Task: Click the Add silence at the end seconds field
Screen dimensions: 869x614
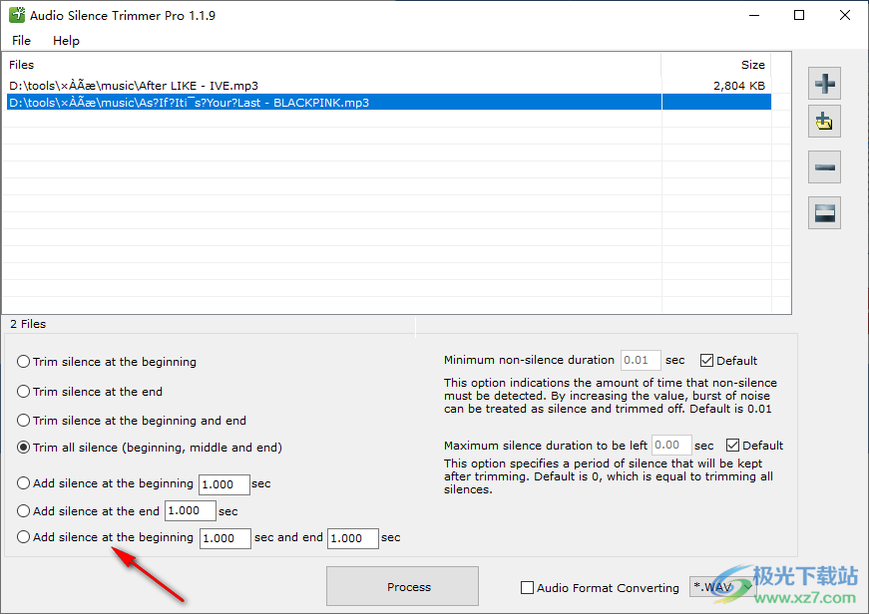Action: point(190,511)
